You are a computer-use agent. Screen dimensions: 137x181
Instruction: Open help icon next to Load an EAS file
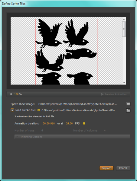coord(39,110)
